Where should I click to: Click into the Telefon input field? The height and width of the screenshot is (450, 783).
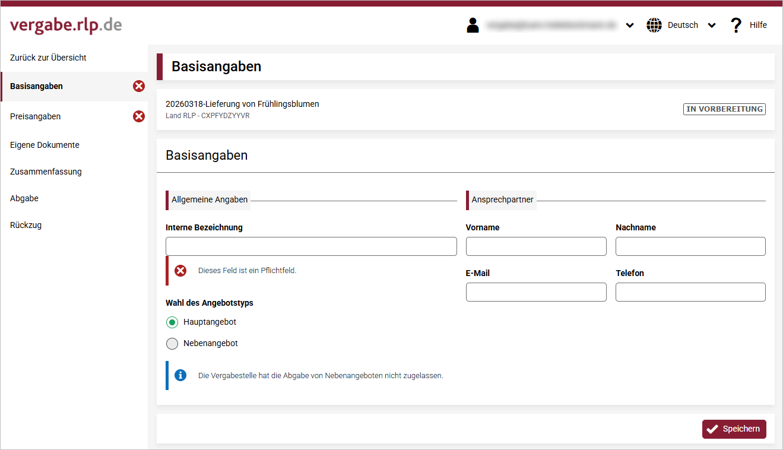(690, 292)
